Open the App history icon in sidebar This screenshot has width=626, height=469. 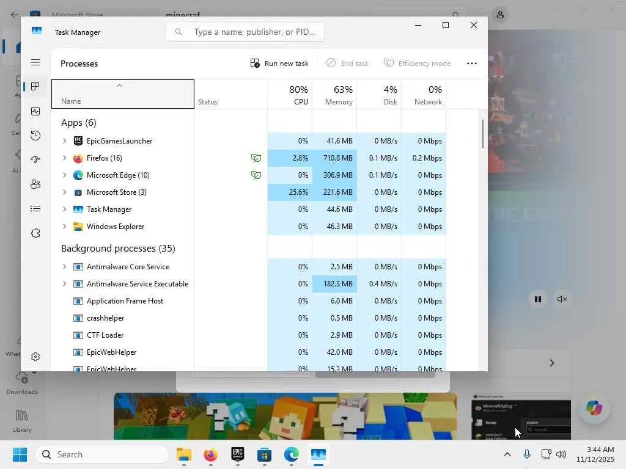point(35,136)
